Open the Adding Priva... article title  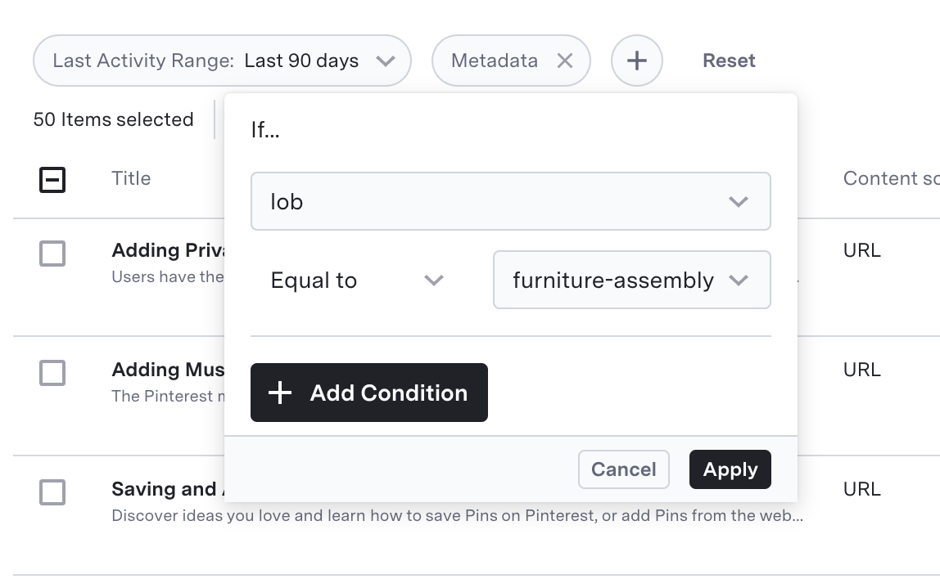[168, 250]
